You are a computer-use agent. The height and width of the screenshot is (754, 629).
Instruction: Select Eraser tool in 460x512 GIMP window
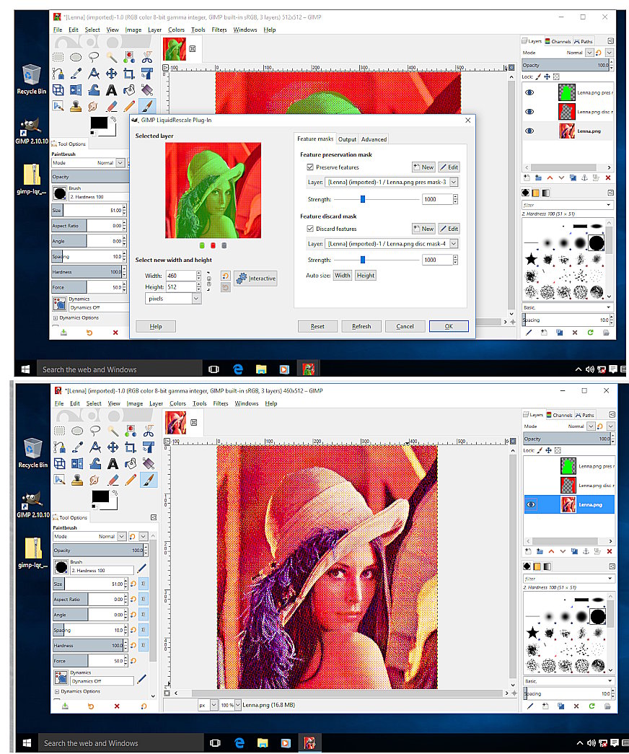click(113, 480)
